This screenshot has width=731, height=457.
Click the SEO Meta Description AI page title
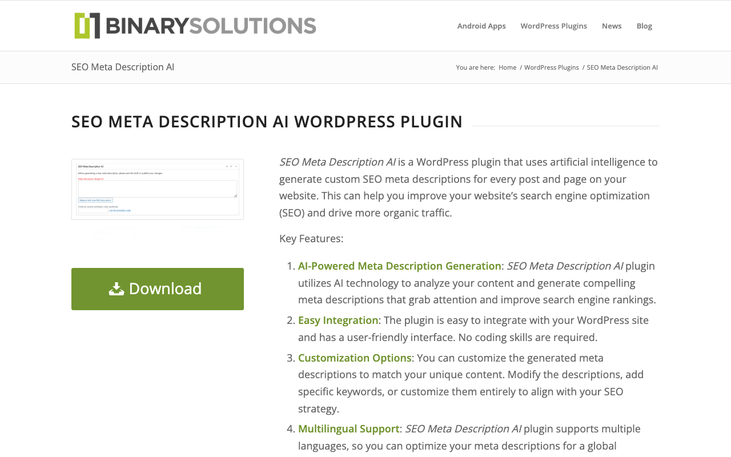[123, 67]
